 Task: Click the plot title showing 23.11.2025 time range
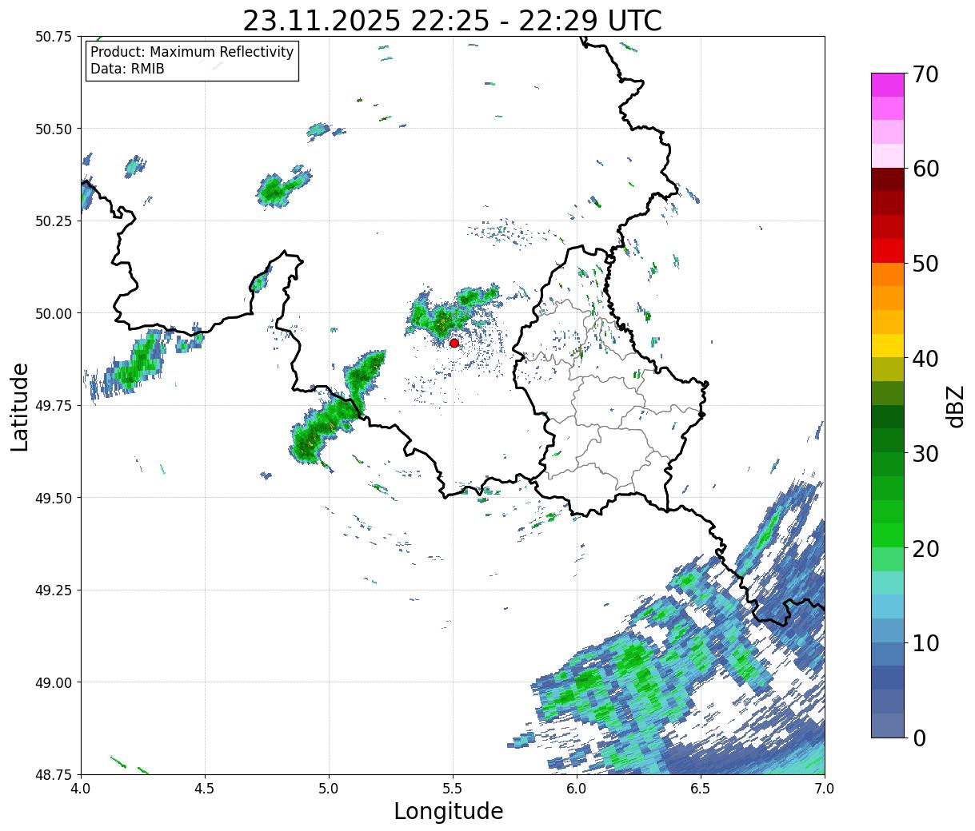(453, 20)
